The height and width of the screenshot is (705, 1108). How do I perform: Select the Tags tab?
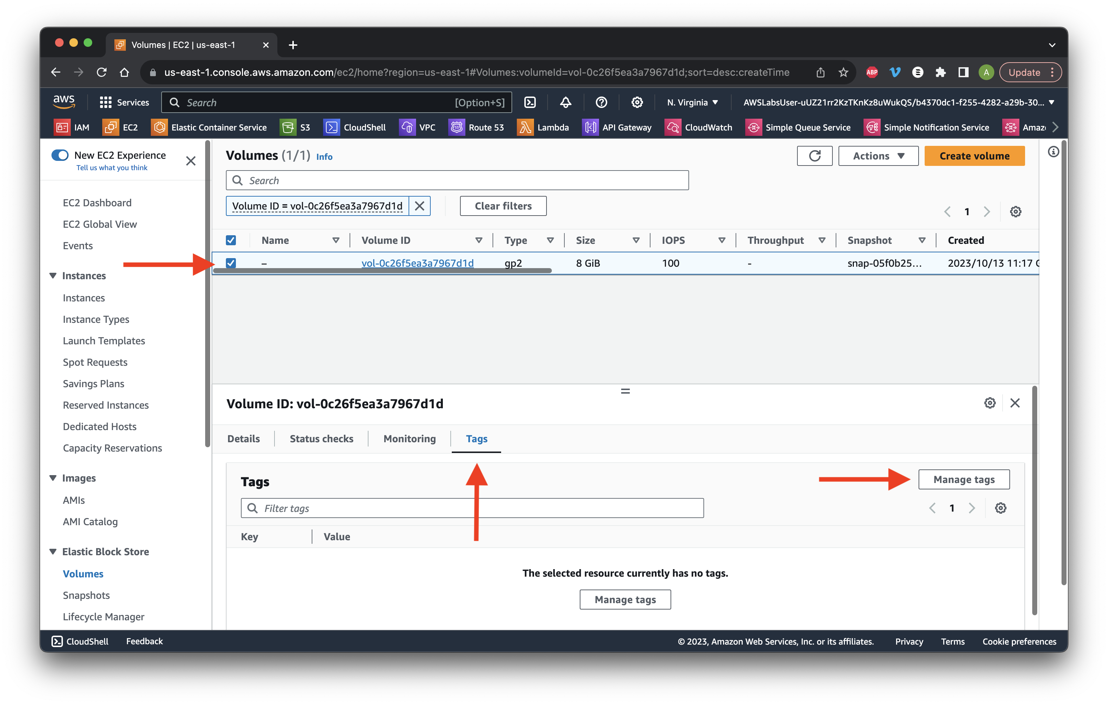[x=476, y=439]
